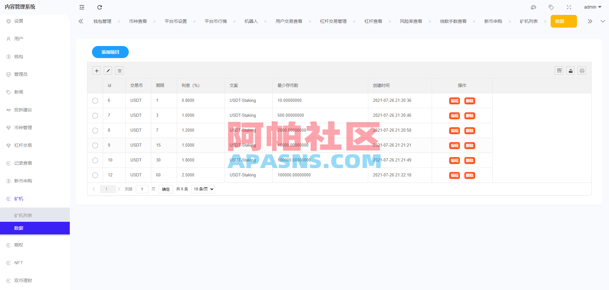Select the pencil edit icon on the toolbar
The height and width of the screenshot is (290, 609).
108,70
